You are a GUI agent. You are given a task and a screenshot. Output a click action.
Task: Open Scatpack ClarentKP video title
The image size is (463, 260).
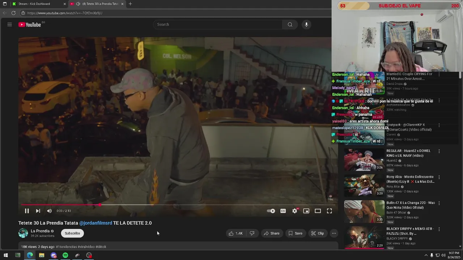(409, 127)
